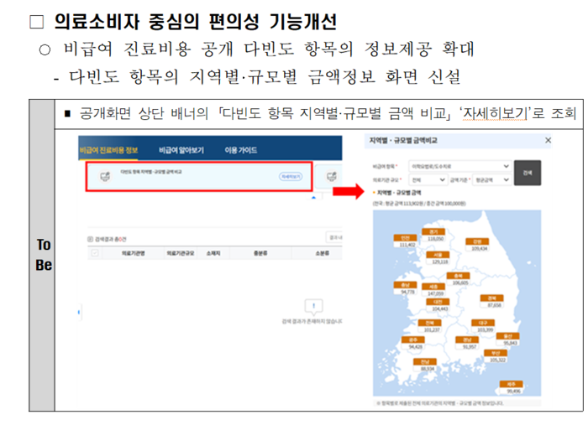Click the blue collapse arrow below the banner
This screenshot has height=425, width=588.
pyautogui.click(x=313, y=197)
